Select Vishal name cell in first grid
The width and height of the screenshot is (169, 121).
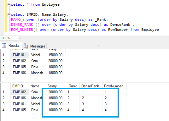38,55
